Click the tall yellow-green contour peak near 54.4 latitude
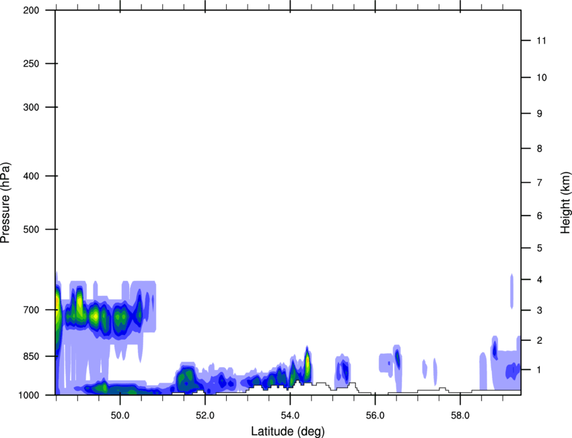This screenshot has width=572, height=438. point(307,364)
